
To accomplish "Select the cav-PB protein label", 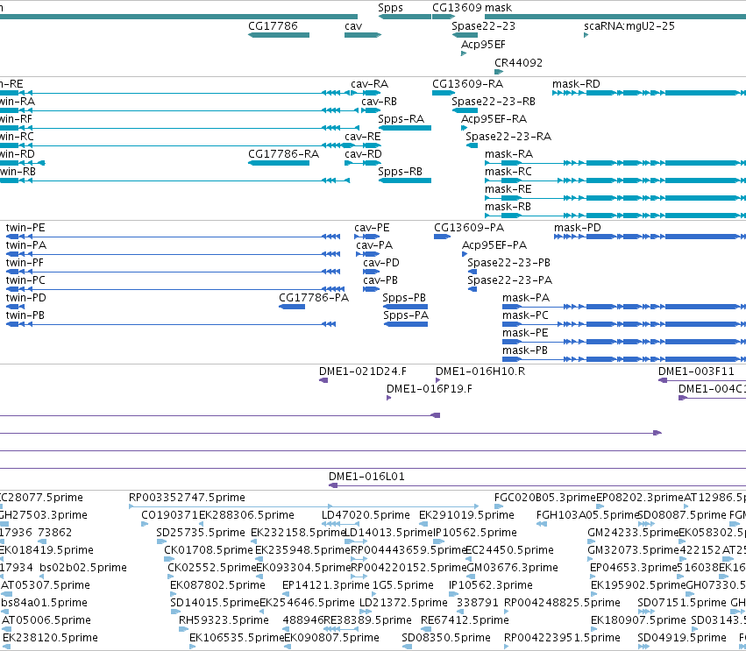I will tap(380, 280).
